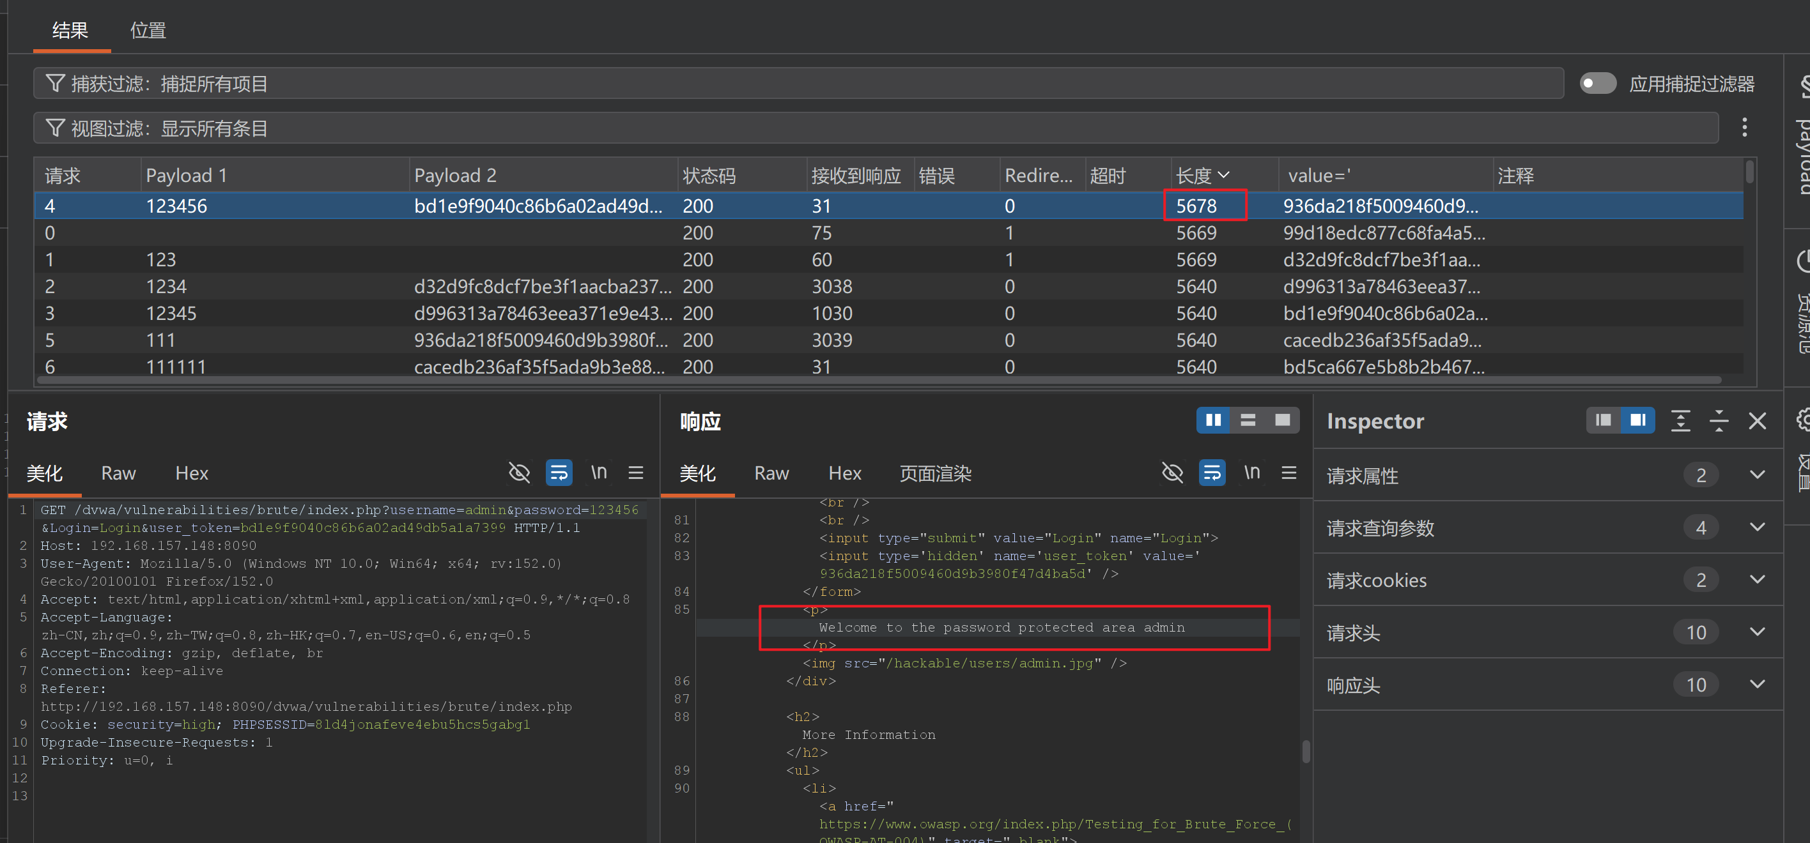Expand the 请求属性 section
The image size is (1810, 843).
(1548, 475)
